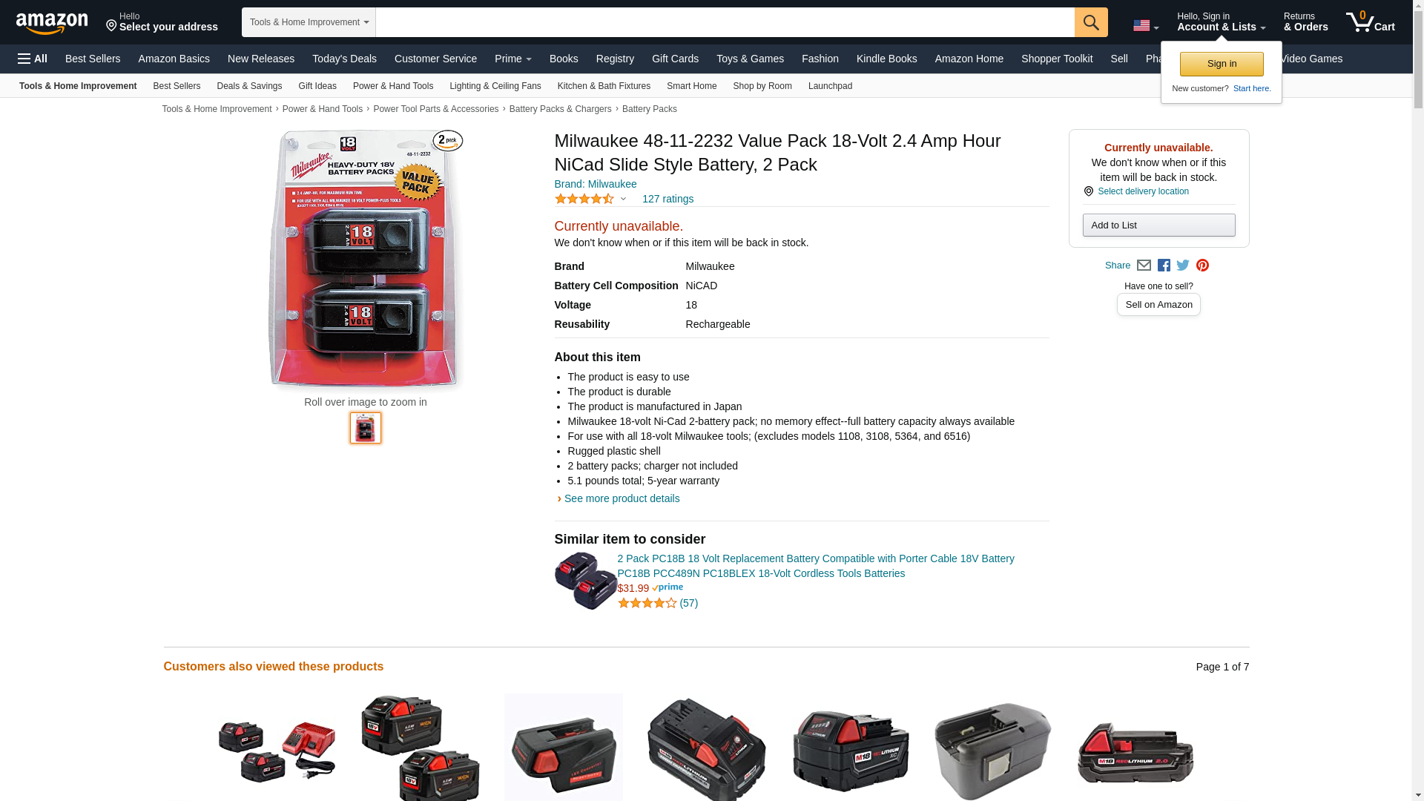The height and width of the screenshot is (801, 1424).
Task: Click the yellow Sign in button
Action: point(1222,64)
